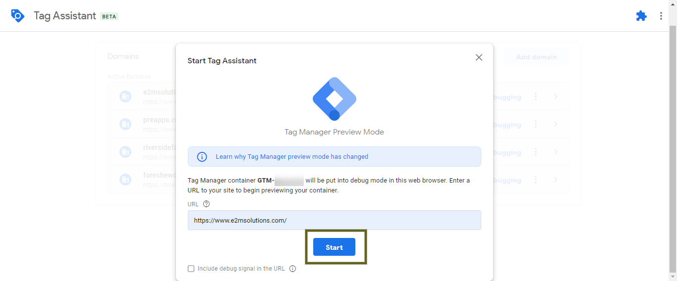Click the URL help question-mark icon
This screenshot has width=677, height=281.
[x=207, y=204]
